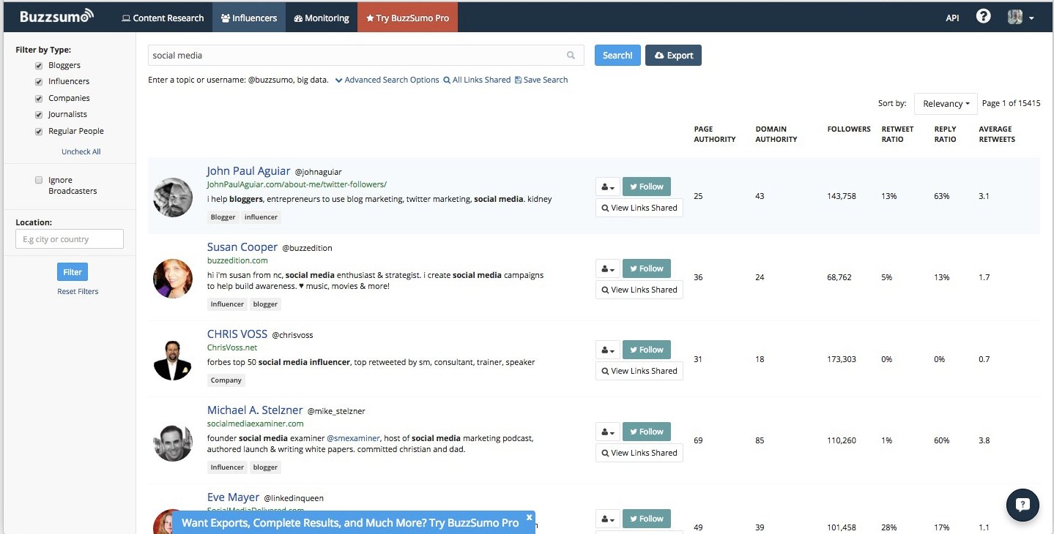The image size is (1054, 534).
Task: Open the help question mark icon
Action: pos(983,17)
